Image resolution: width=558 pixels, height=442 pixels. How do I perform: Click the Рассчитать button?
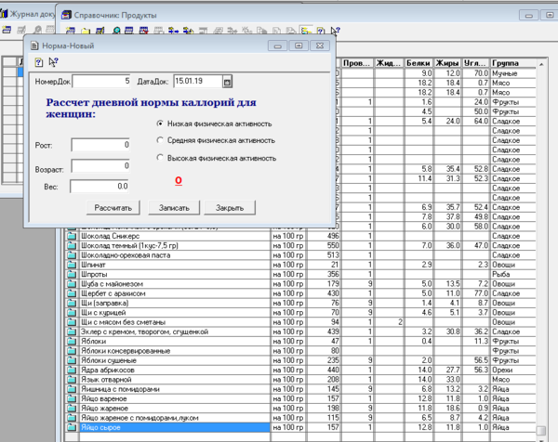coord(113,208)
